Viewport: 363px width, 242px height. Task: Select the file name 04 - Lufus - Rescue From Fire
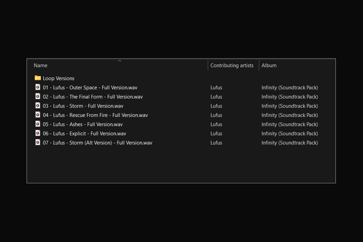pyautogui.click(x=96, y=115)
